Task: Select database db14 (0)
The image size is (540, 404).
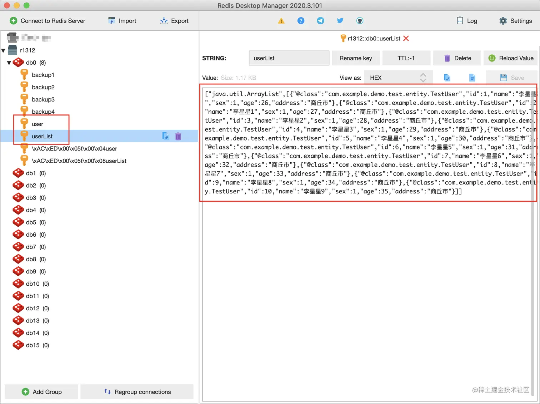Action: pos(31,333)
